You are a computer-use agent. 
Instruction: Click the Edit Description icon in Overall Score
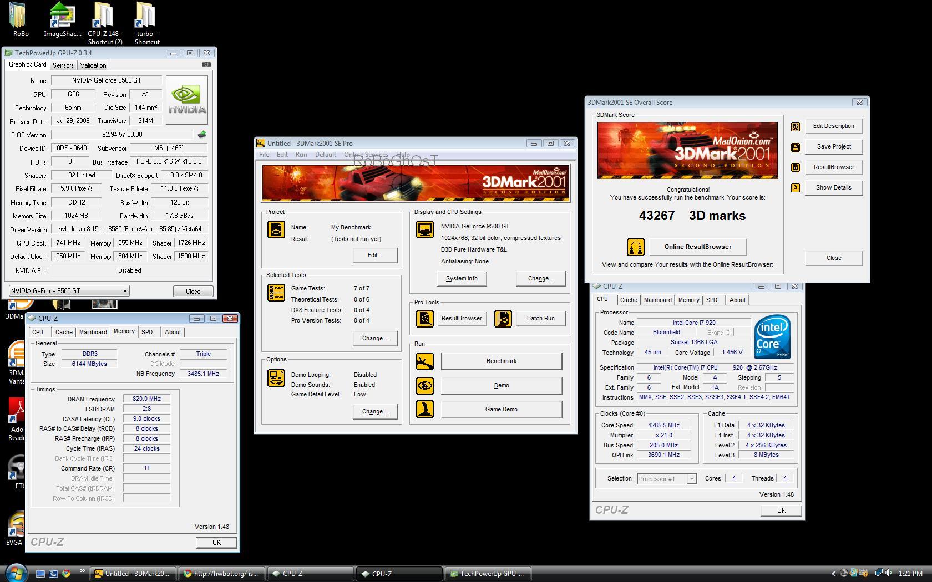click(x=796, y=127)
